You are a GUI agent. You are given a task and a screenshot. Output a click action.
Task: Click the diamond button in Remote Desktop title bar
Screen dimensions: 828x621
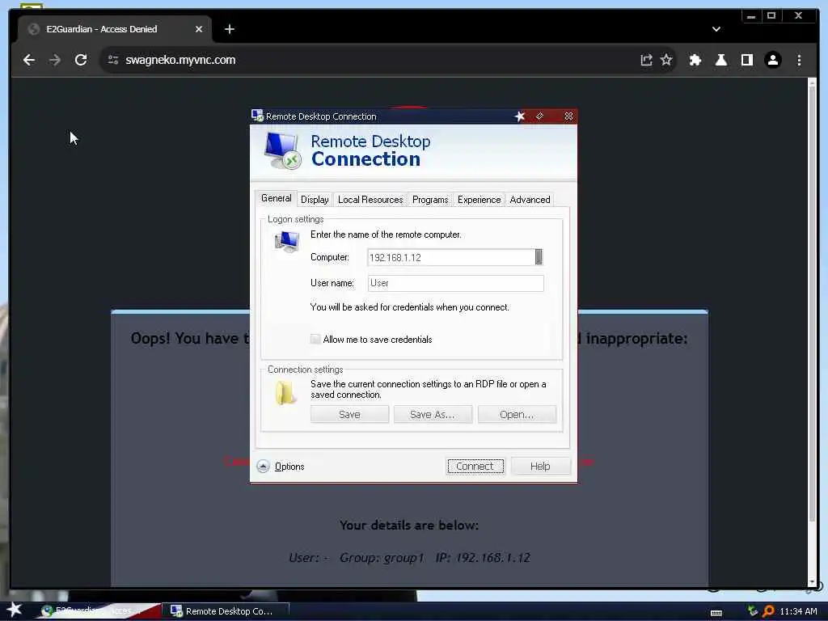click(x=539, y=116)
